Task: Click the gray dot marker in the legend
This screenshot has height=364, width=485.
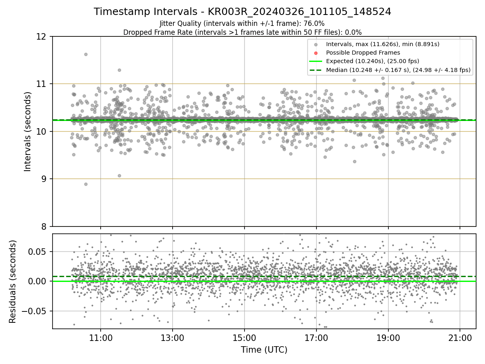Action: [x=316, y=44]
